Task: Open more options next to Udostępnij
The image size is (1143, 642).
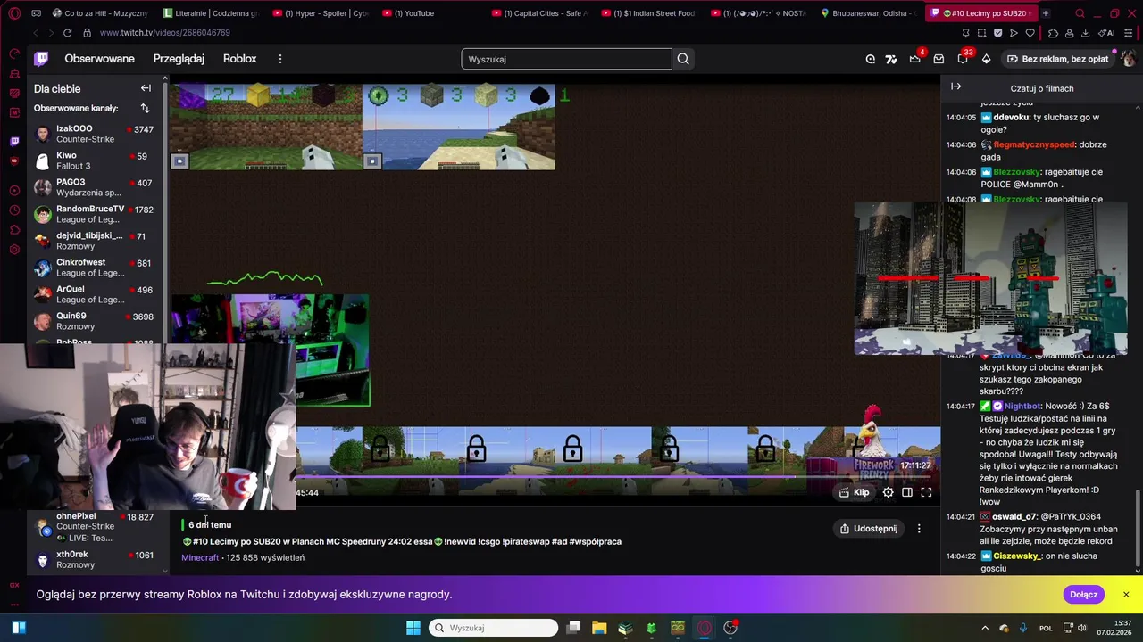Action: coord(919,529)
